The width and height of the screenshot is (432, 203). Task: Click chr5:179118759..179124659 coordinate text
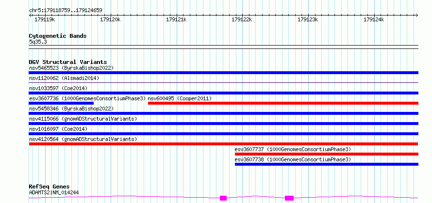[66, 11]
